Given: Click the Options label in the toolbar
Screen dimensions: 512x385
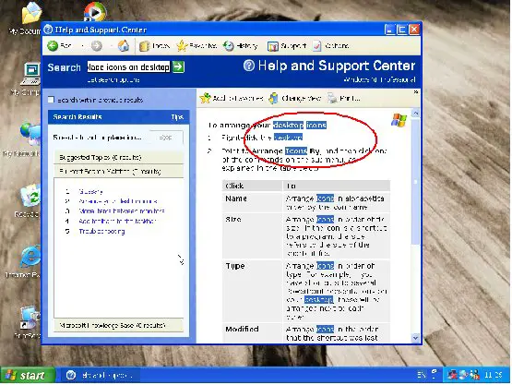Looking at the screenshot, I should point(337,46).
